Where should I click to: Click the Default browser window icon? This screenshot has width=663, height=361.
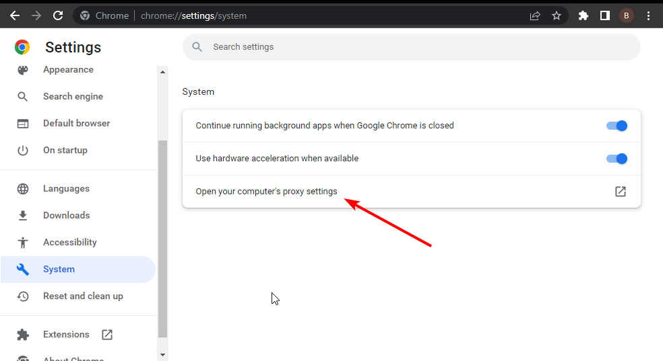(23, 124)
